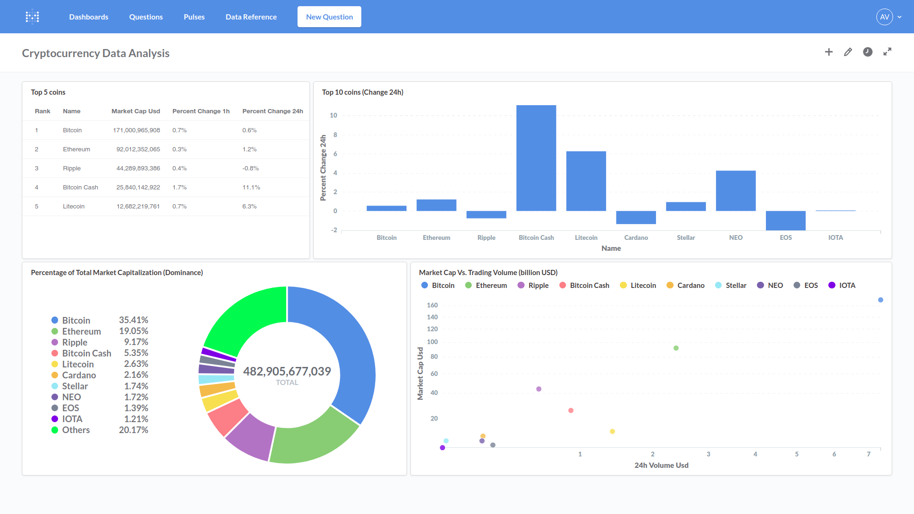Click the AV user avatar
914x514 pixels.
coord(884,17)
